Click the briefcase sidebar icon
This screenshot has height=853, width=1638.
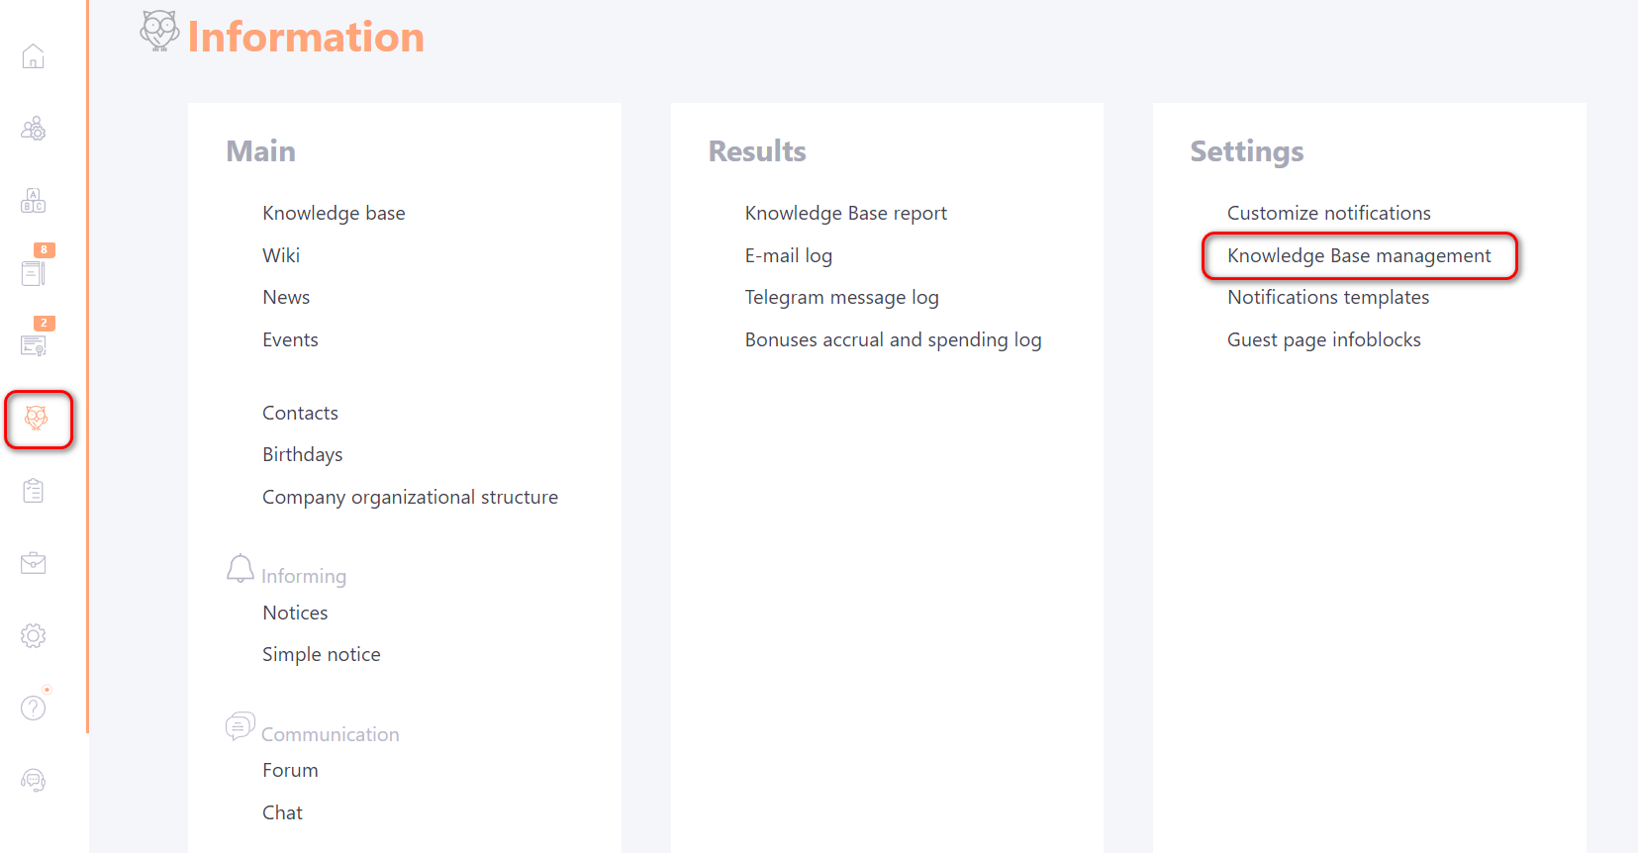(34, 563)
